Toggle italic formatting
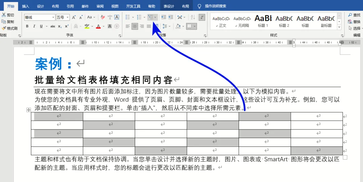 [34, 26]
